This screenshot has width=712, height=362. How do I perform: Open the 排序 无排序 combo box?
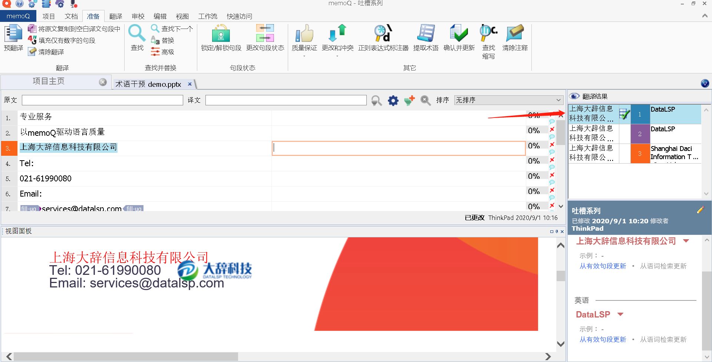tap(508, 100)
